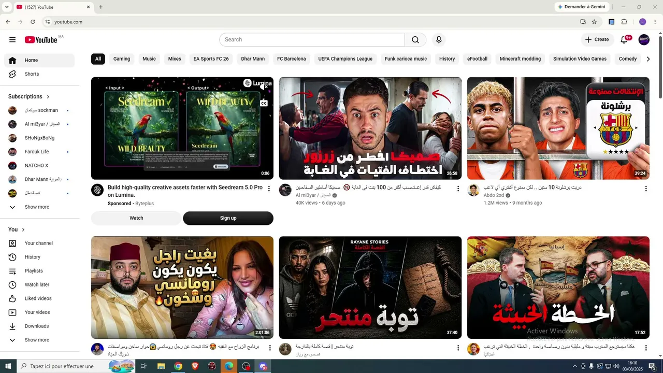Image resolution: width=663 pixels, height=373 pixels.
Task: Open the Shorts sidebar entry
Action: pos(39,74)
